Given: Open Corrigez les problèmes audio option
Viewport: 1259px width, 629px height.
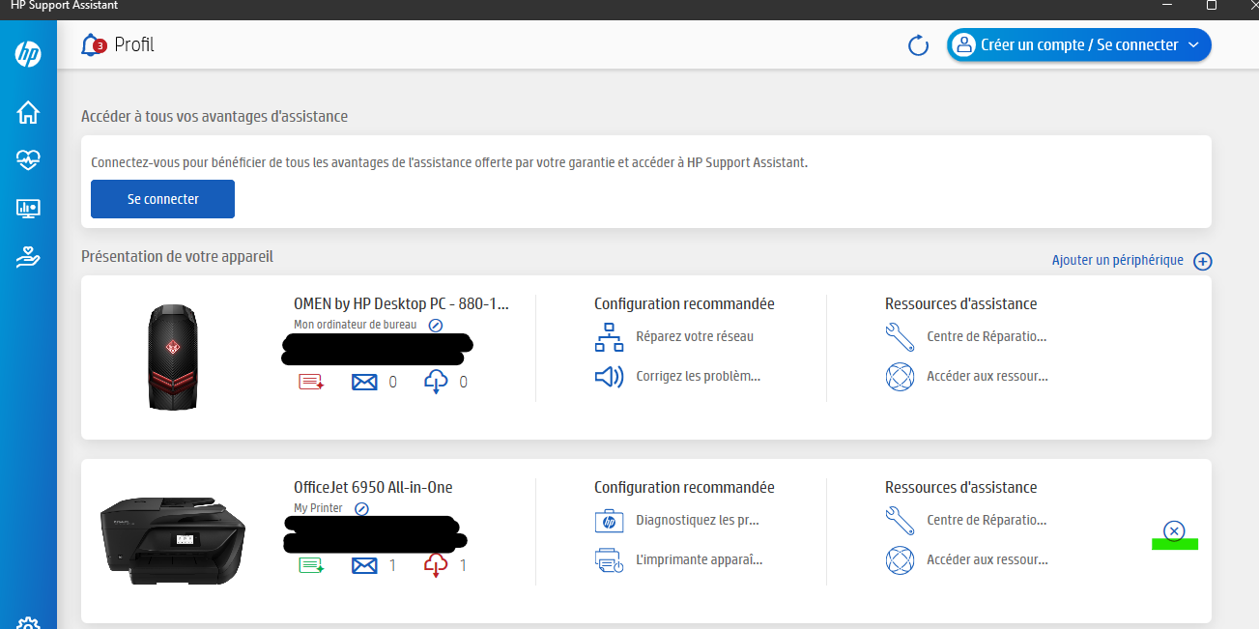Looking at the screenshot, I should pos(698,376).
